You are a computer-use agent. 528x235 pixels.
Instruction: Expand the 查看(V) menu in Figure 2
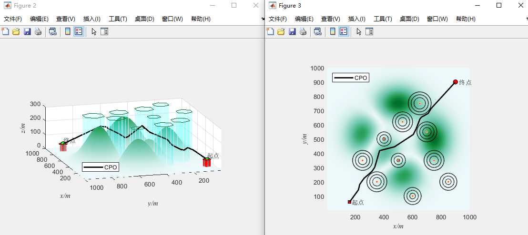click(x=66, y=19)
